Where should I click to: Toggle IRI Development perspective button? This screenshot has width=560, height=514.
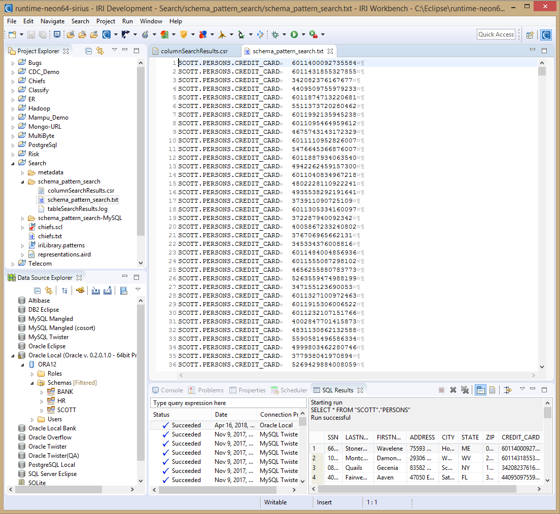546,34
